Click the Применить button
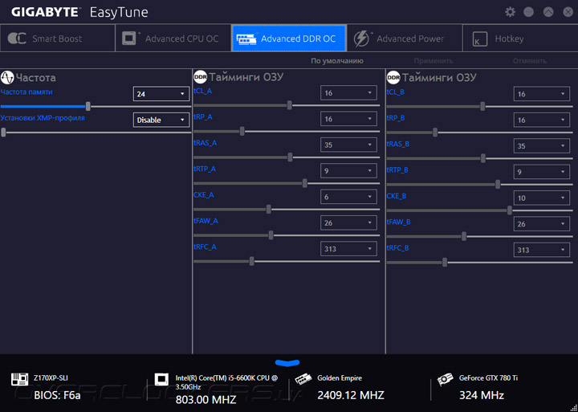The width and height of the screenshot is (578, 412). [x=433, y=61]
